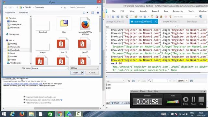
Task: Open the recorder Effects menu
Action: pos(143,91)
